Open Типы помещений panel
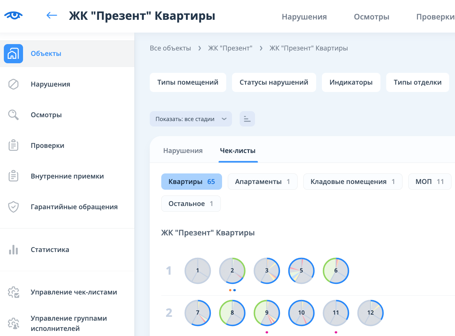Screen dimensions: 455x336 [188, 82]
